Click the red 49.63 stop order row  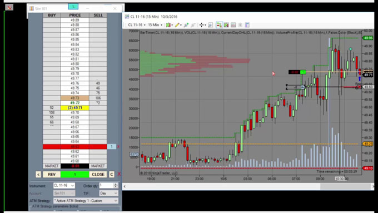coord(74,147)
